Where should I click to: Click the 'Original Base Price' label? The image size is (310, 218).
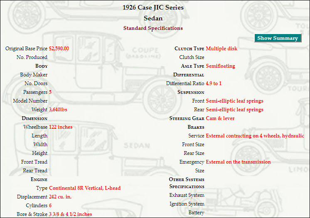(x=26, y=49)
